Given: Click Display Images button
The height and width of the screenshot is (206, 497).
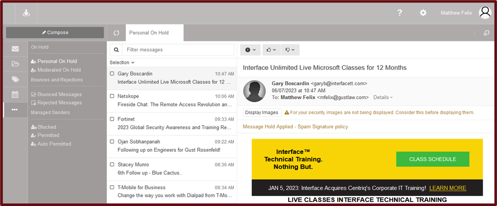Looking at the screenshot, I should click(x=262, y=113).
